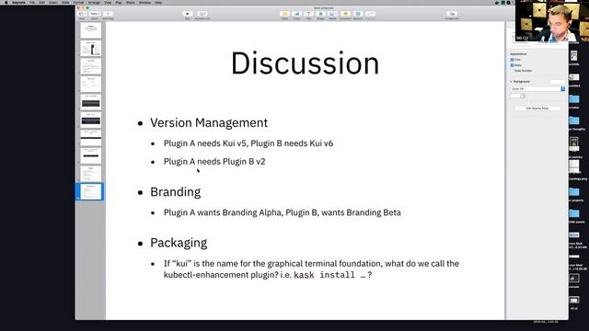
Task: Open the Format menu
Action: point(78,2)
